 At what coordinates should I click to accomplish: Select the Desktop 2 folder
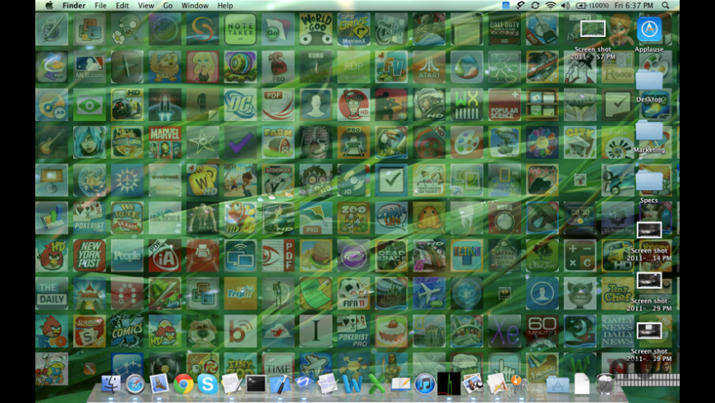point(649,81)
